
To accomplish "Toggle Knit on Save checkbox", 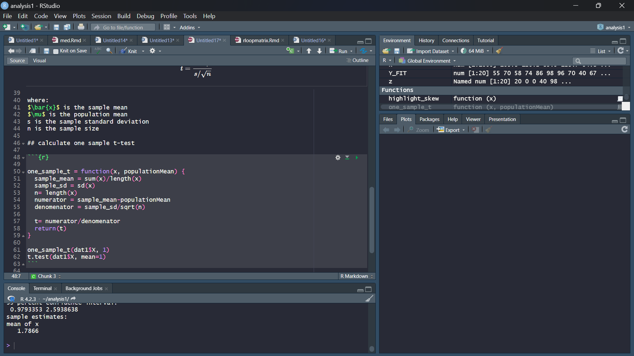I will (x=56, y=51).
